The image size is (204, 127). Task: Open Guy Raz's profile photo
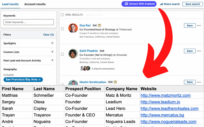click(x=73, y=28)
